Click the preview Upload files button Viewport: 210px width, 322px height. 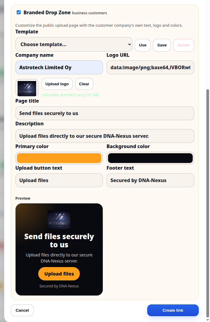pyautogui.click(x=59, y=274)
